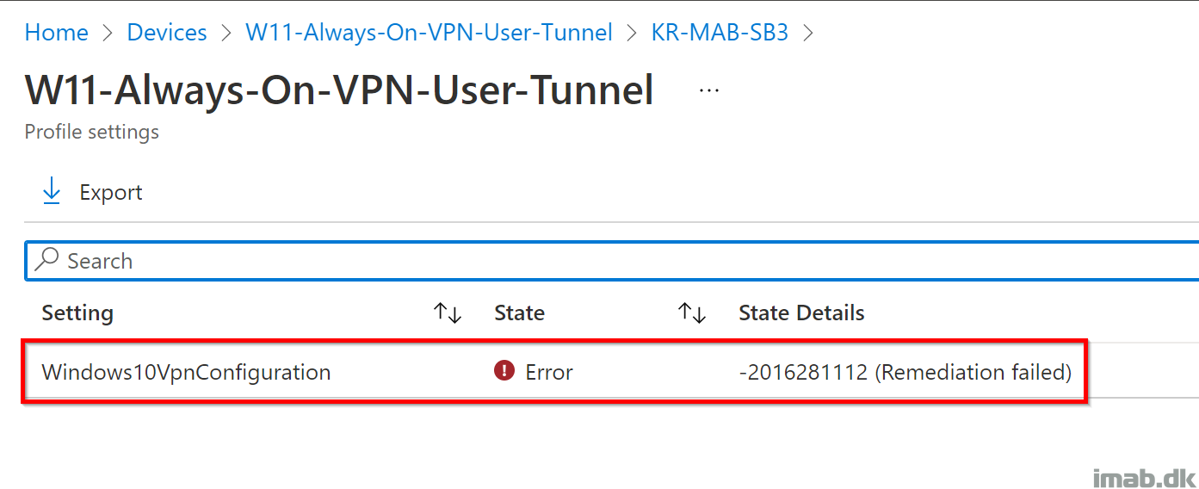Click the chevron after KR-MAB-SB3 breadcrumb
Screen dimensions: 1199x489
(x=808, y=34)
